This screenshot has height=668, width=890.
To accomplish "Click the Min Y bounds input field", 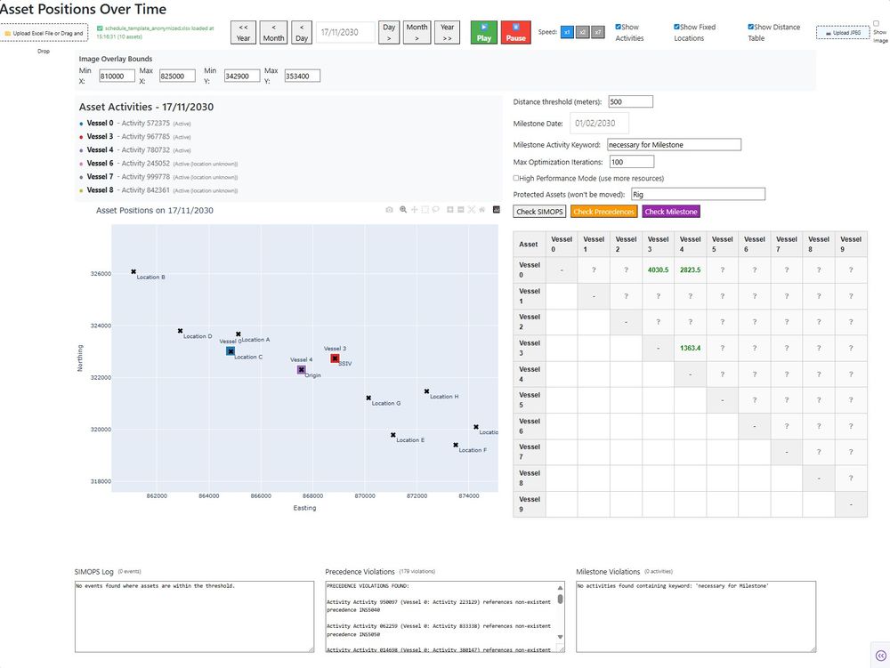I will pos(242,76).
